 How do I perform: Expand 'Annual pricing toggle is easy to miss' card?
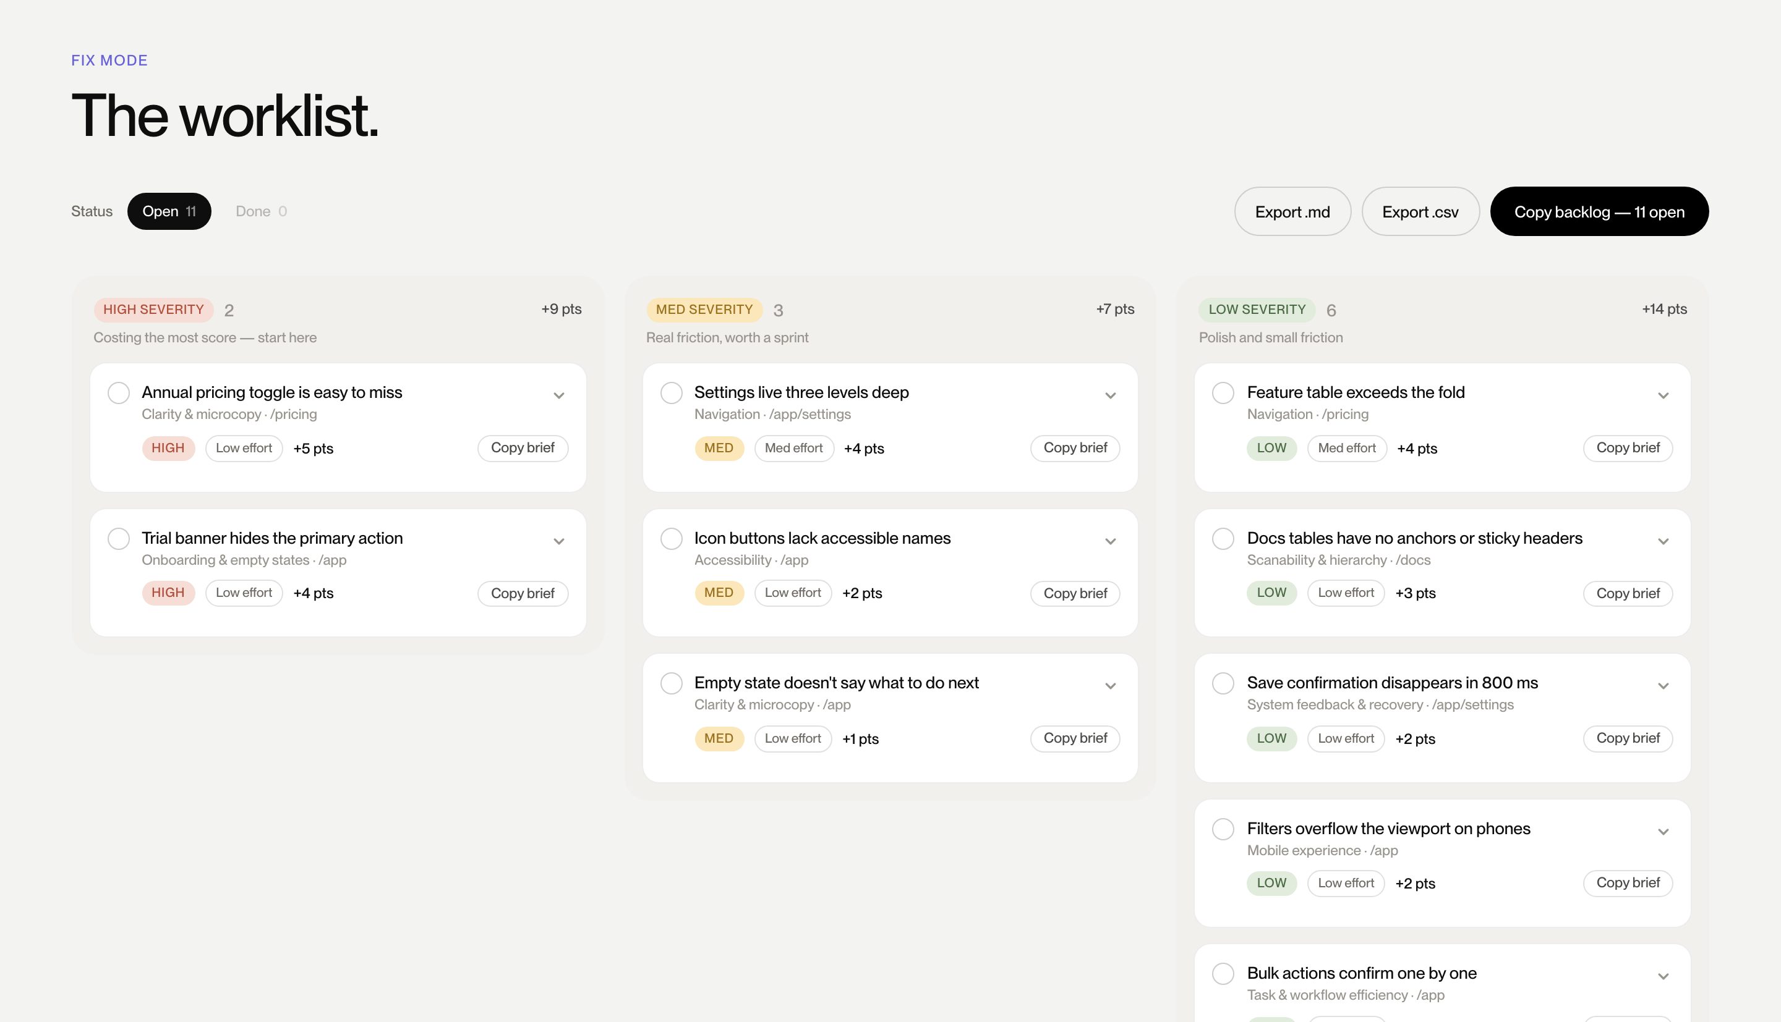pyautogui.click(x=559, y=396)
